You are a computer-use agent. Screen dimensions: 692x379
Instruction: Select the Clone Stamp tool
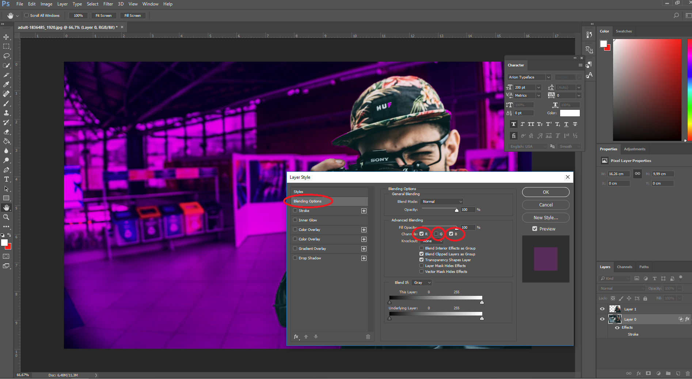6,113
